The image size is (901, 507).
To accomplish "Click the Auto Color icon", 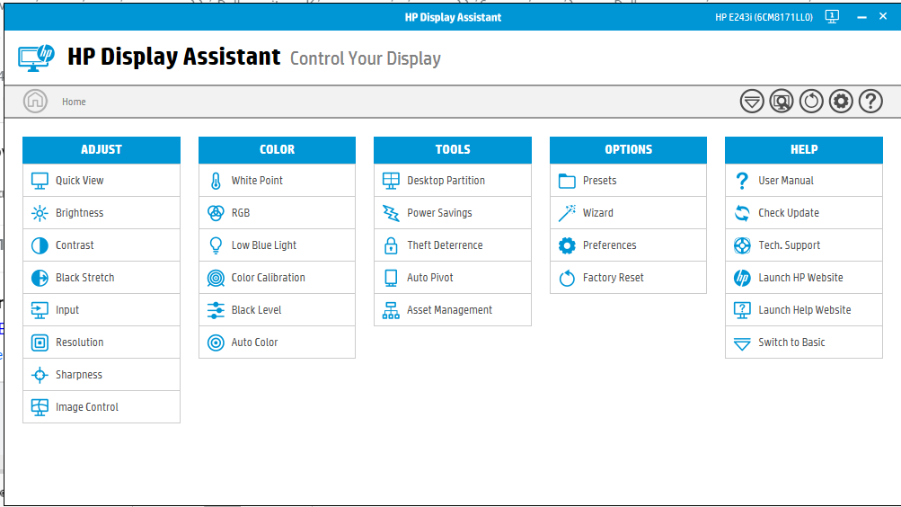I will coord(216,342).
